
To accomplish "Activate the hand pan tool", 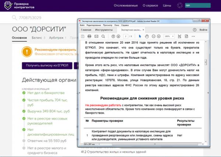I will 147,36.
